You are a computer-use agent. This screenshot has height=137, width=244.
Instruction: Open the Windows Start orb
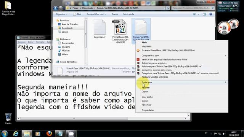[5, 134]
